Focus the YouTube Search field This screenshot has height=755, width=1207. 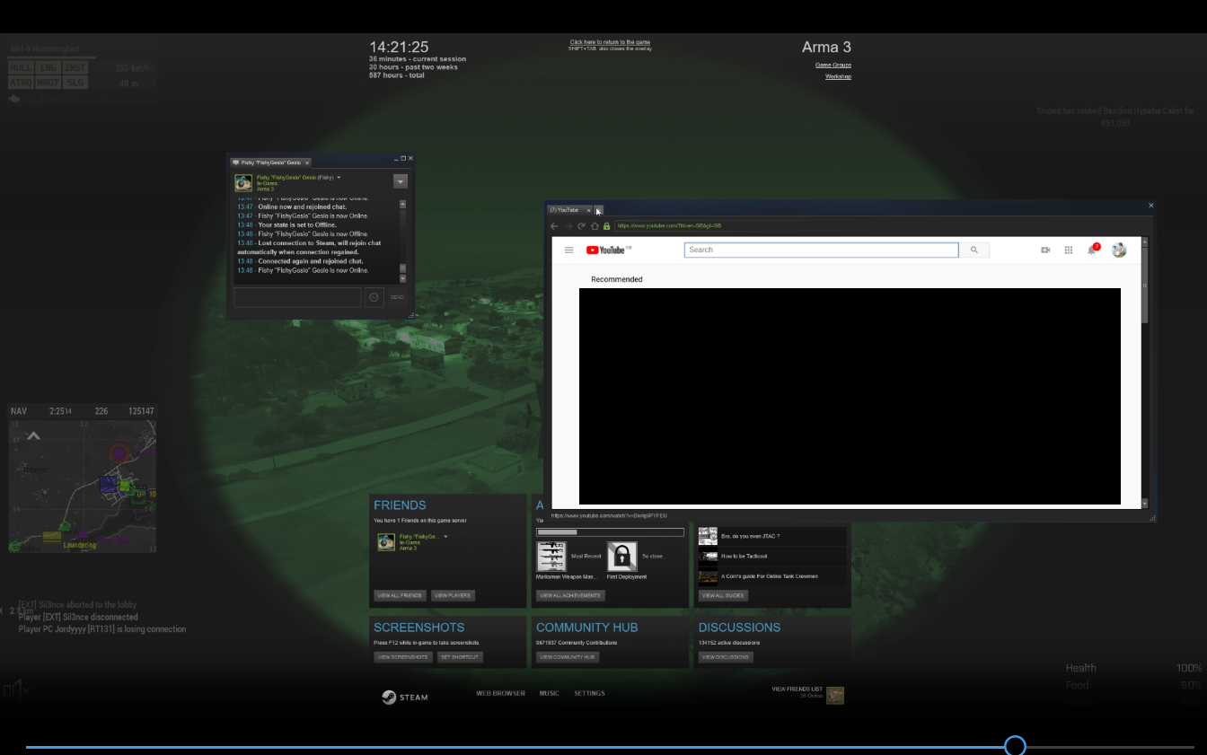[821, 250]
